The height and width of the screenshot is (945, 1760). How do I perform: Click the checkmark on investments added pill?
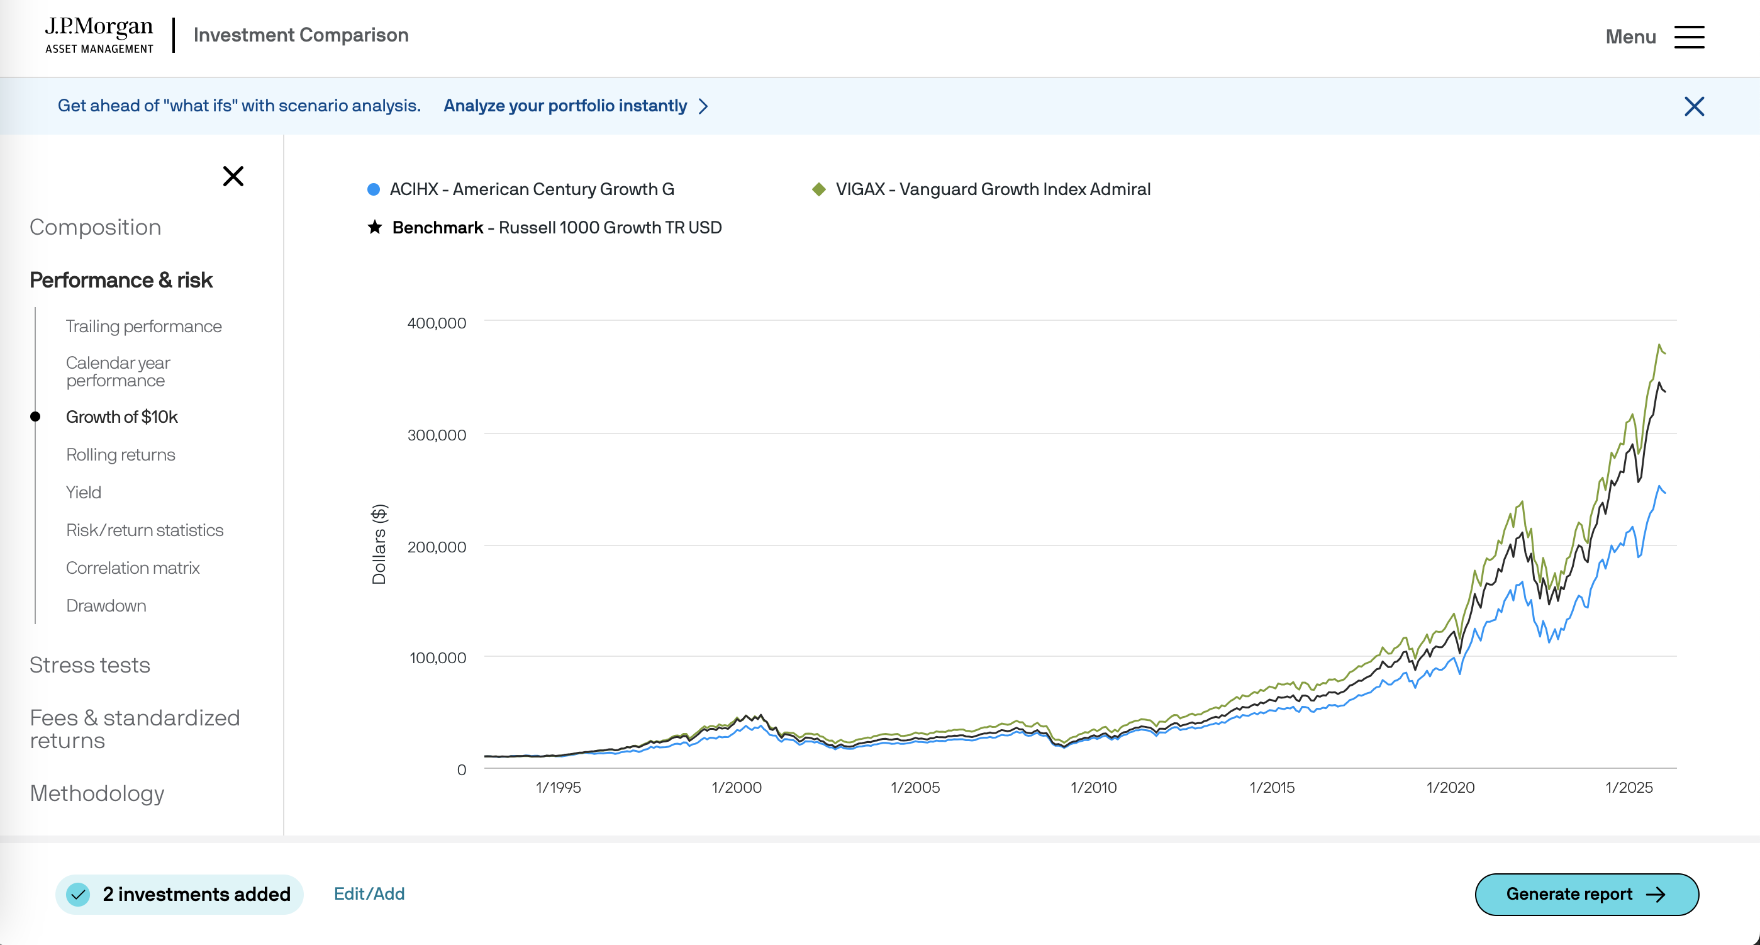tap(79, 894)
